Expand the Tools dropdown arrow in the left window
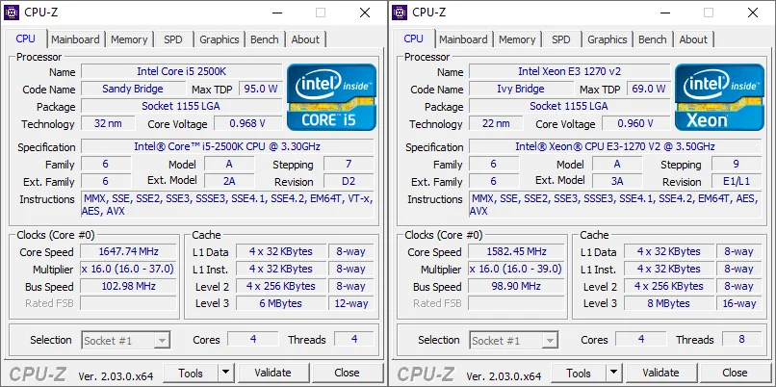Viewport: 776px width, 387px height. pos(225,374)
